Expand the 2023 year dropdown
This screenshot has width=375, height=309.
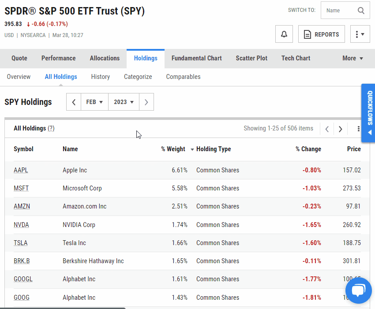click(124, 102)
